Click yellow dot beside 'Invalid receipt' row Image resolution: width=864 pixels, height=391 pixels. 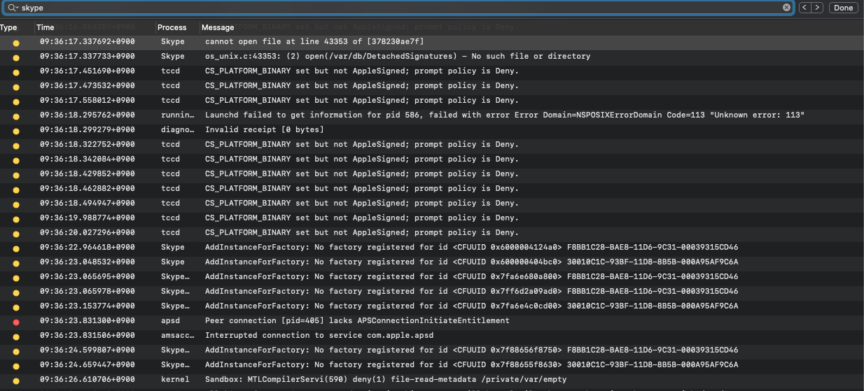coord(16,130)
